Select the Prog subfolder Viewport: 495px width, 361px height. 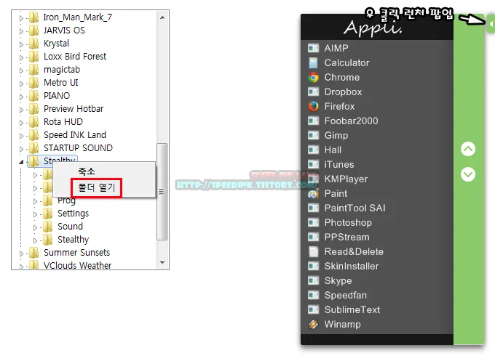click(x=67, y=200)
